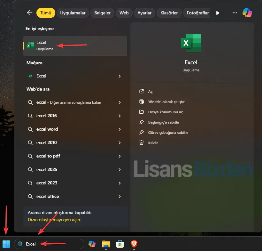Switch to the Belgeler tab
Viewport: 262px width, 251px height.
103,13
